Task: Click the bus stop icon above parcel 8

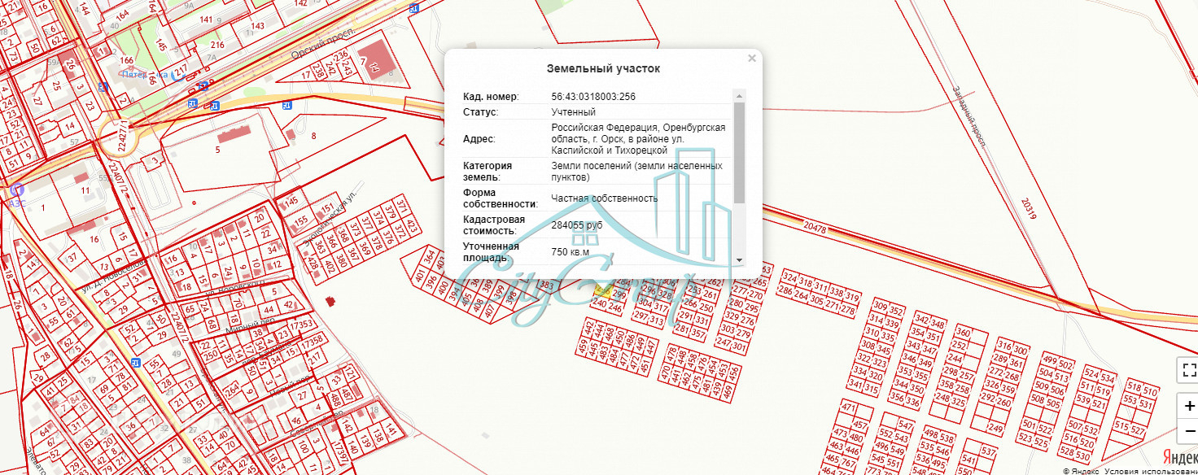Action: click(x=286, y=106)
